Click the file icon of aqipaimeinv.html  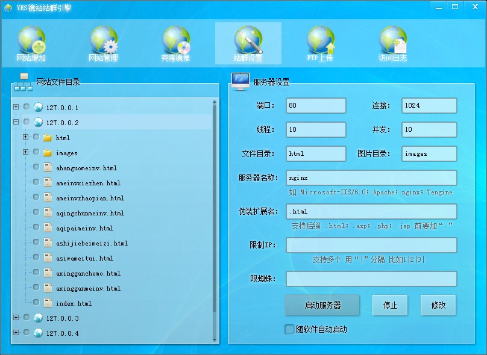48,227
